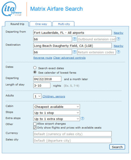Focus the Departing date field
131x160 pixels.
tap(47, 79)
